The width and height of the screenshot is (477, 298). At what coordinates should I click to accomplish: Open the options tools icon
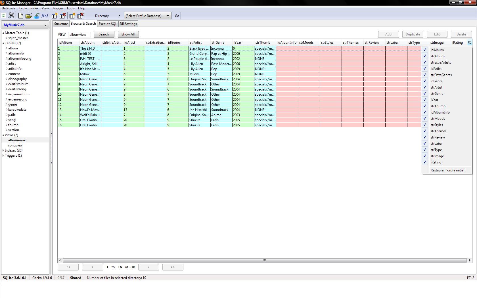[x=11, y=16]
